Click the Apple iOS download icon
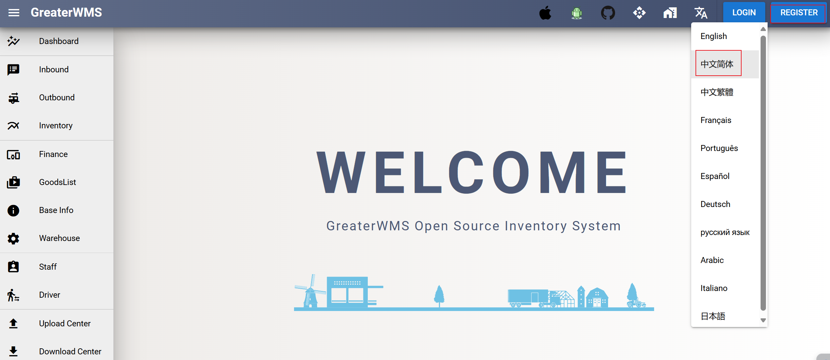This screenshot has width=830, height=360. tap(545, 13)
